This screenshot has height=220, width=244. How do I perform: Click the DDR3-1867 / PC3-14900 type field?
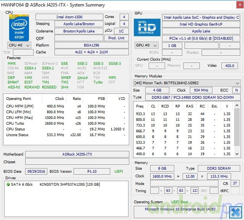pos(193,98)
